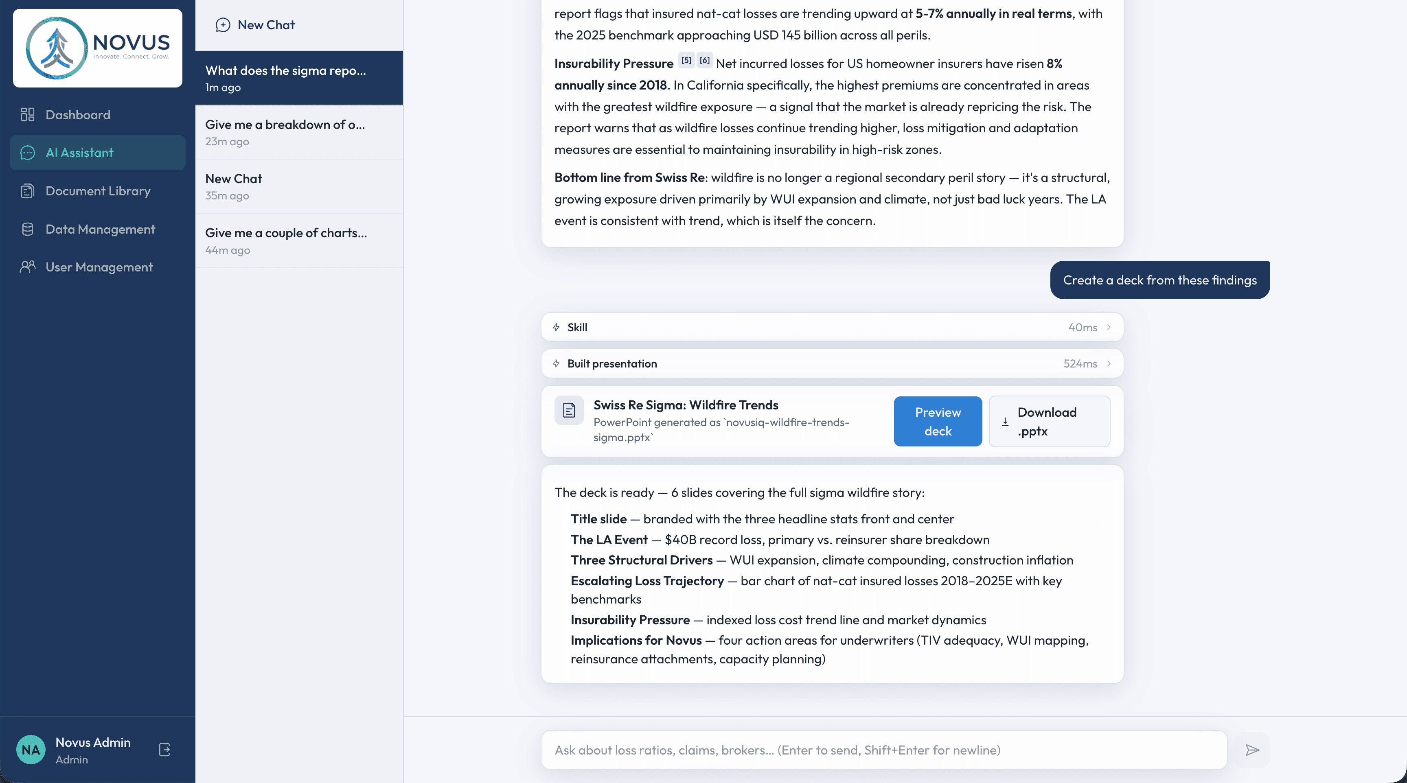Click the 'Novus Admin' user name
Screen dimensions: 1407x783
pos(93,743)
